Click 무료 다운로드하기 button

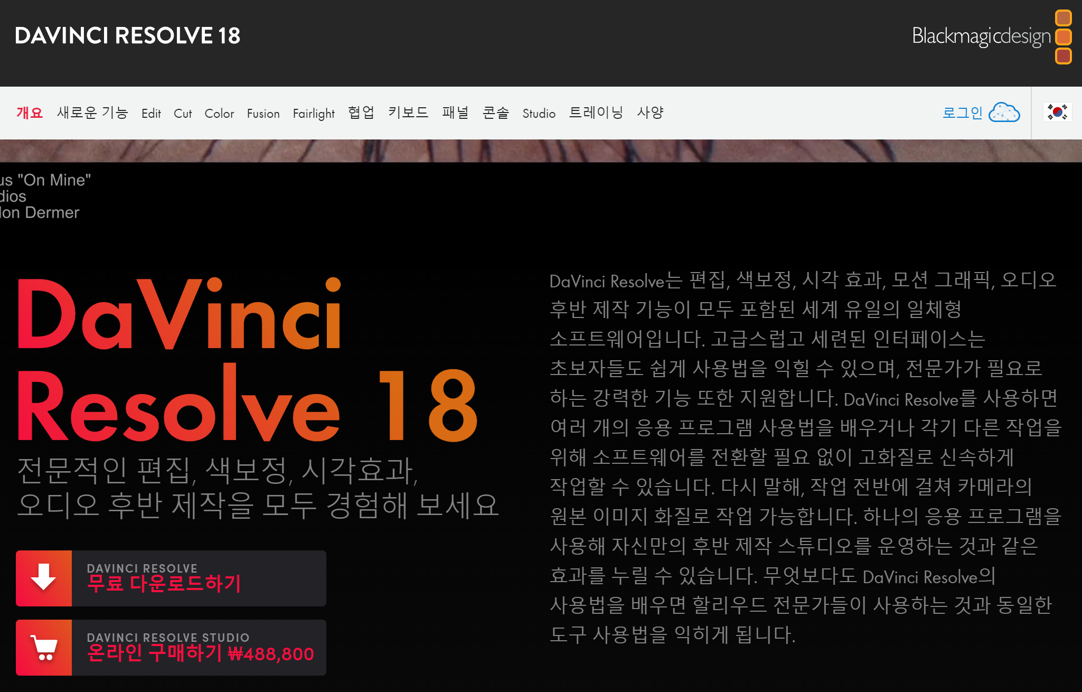pos(171,578)
